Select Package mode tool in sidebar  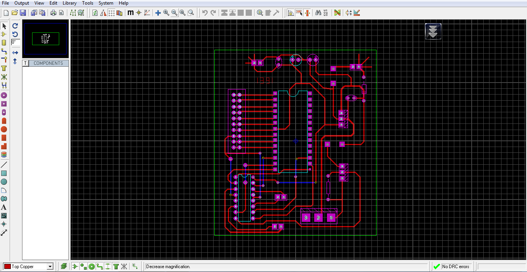pyautogui.click(x=4, y=43)
